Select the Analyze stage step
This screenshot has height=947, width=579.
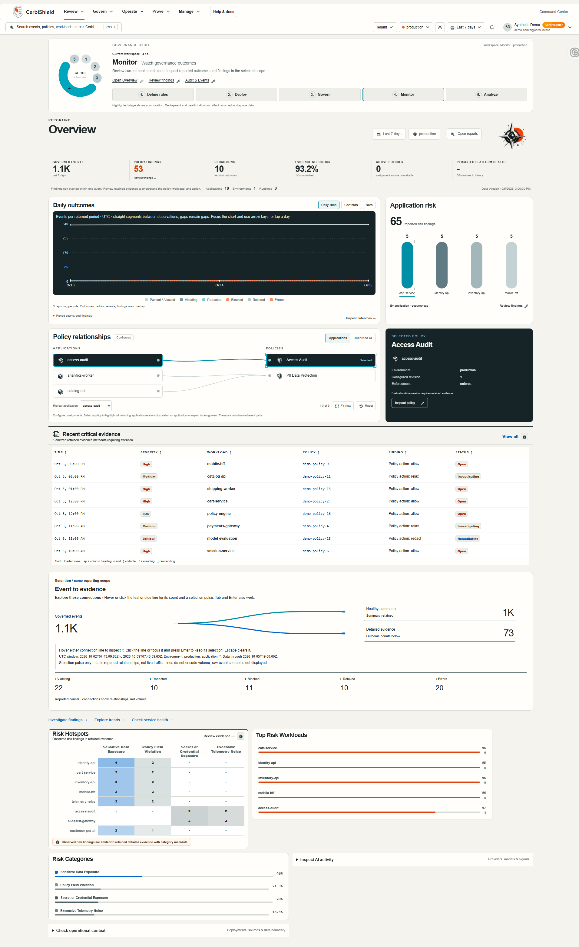click(486, 95)
